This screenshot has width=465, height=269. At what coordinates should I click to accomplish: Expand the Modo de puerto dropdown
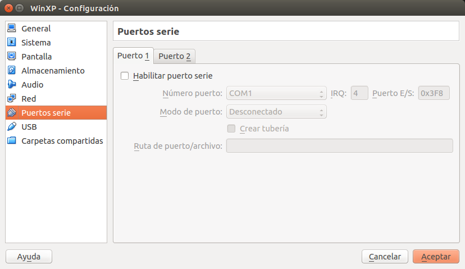pos(276,112)
